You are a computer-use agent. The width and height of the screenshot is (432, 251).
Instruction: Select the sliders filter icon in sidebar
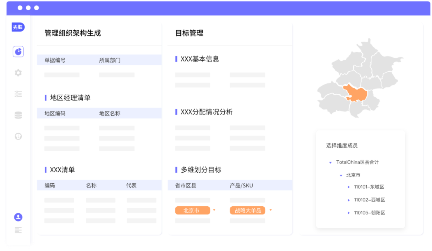[x=18, y=94]
